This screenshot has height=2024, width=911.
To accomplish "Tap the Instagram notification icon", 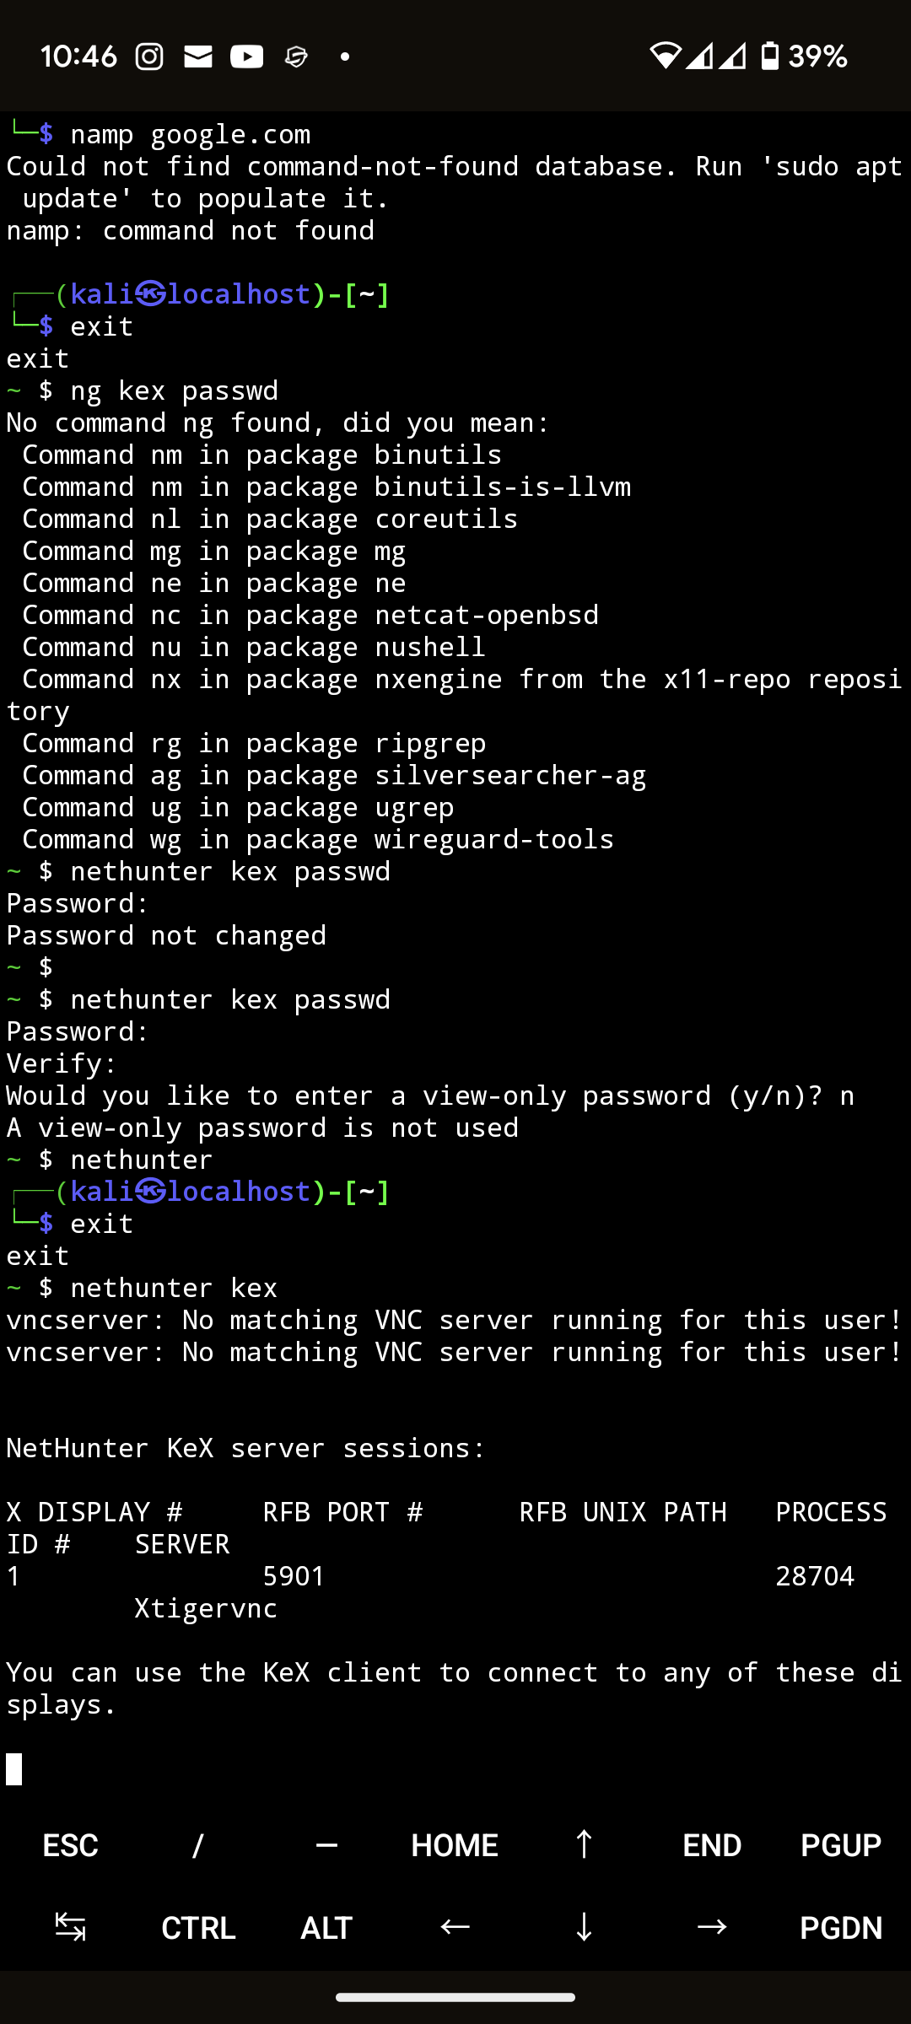I will pyautogui.click(x=149, y=57).
